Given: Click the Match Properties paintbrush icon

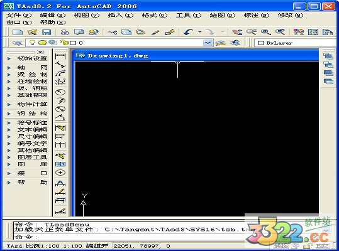Looking at the screenshot, I should pos(170,33).
